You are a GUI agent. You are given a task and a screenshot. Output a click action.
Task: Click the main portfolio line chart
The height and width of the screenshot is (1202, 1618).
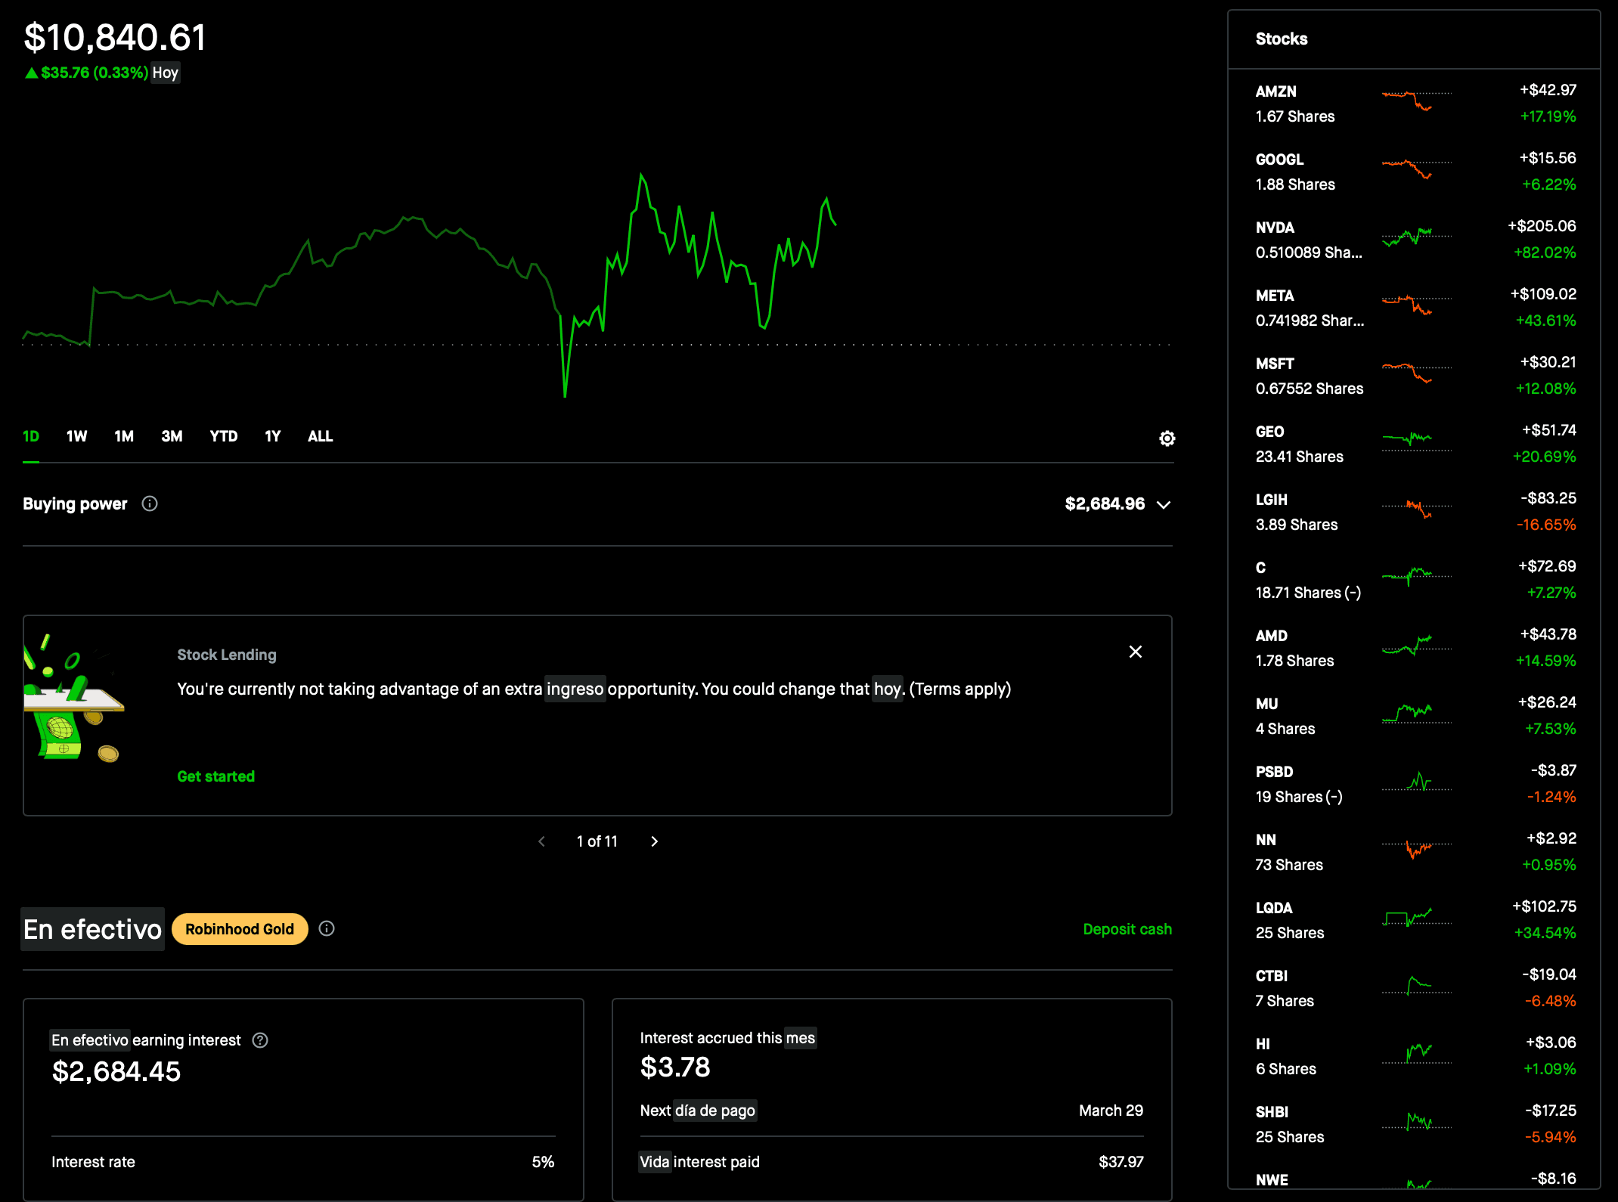pyautogui.click(x=597, y=286)
